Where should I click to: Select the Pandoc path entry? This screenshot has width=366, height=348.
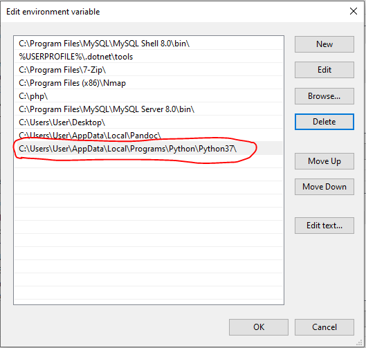(x=149, y=135)
